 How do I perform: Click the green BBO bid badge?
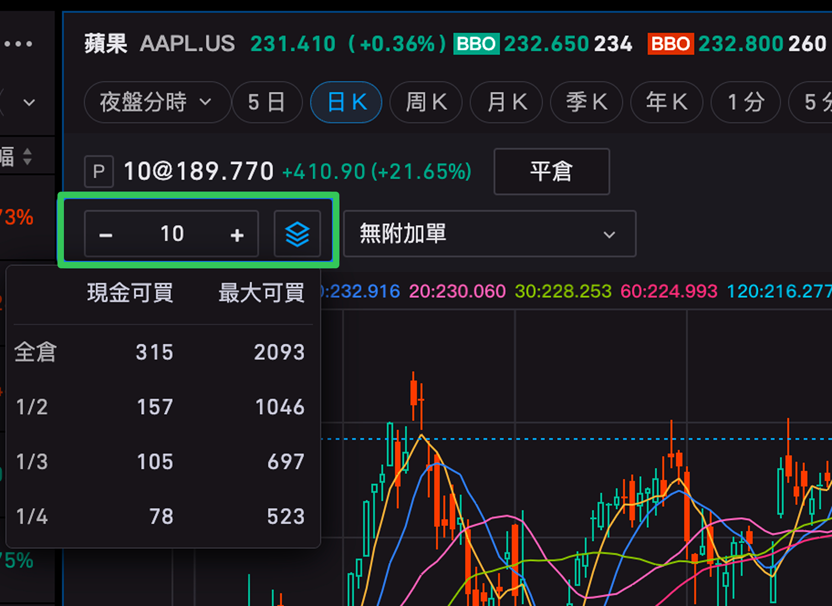[476, 44]
